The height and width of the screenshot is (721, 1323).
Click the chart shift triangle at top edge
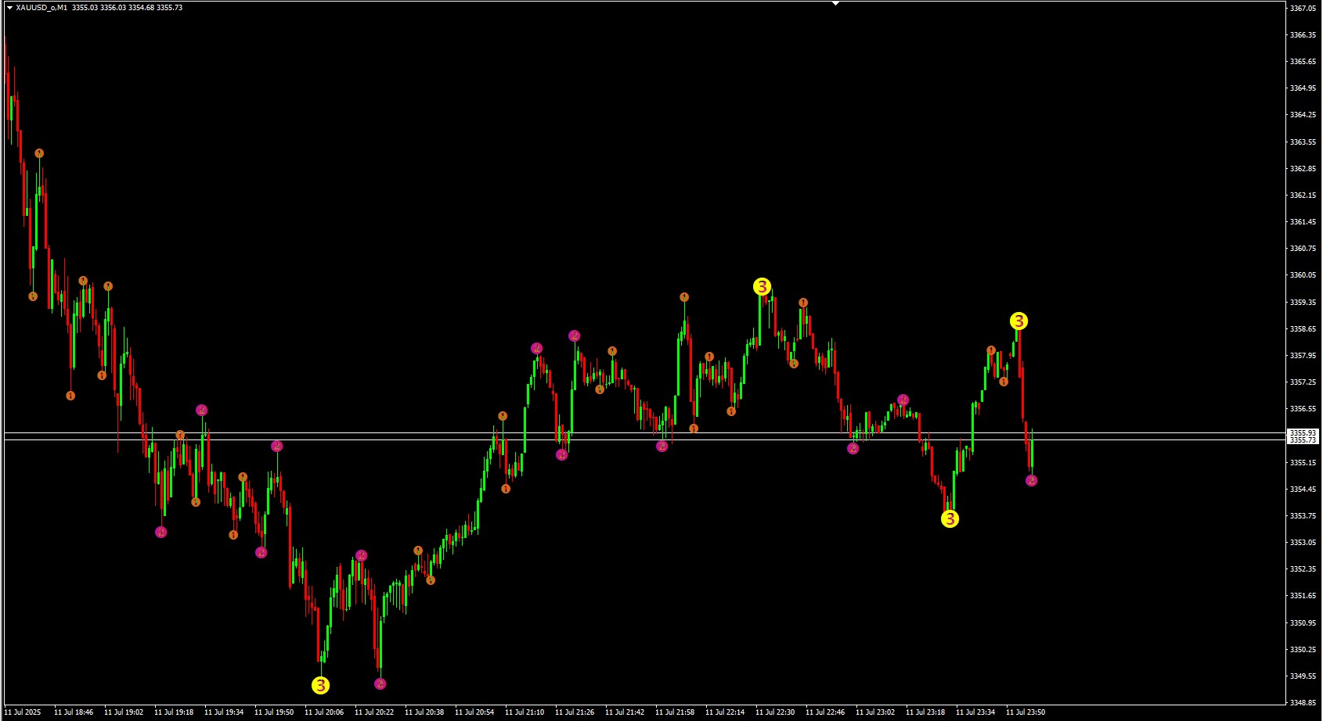[x=835, y=4]
